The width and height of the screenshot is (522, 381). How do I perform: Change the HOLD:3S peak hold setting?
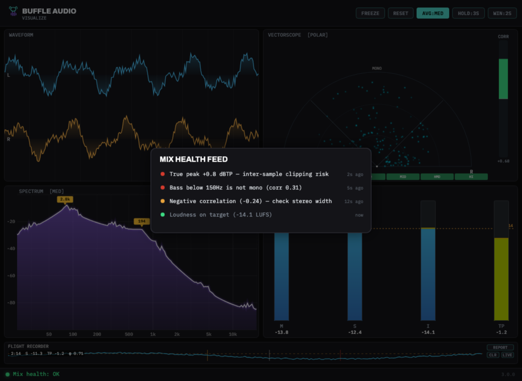point(468,13)
